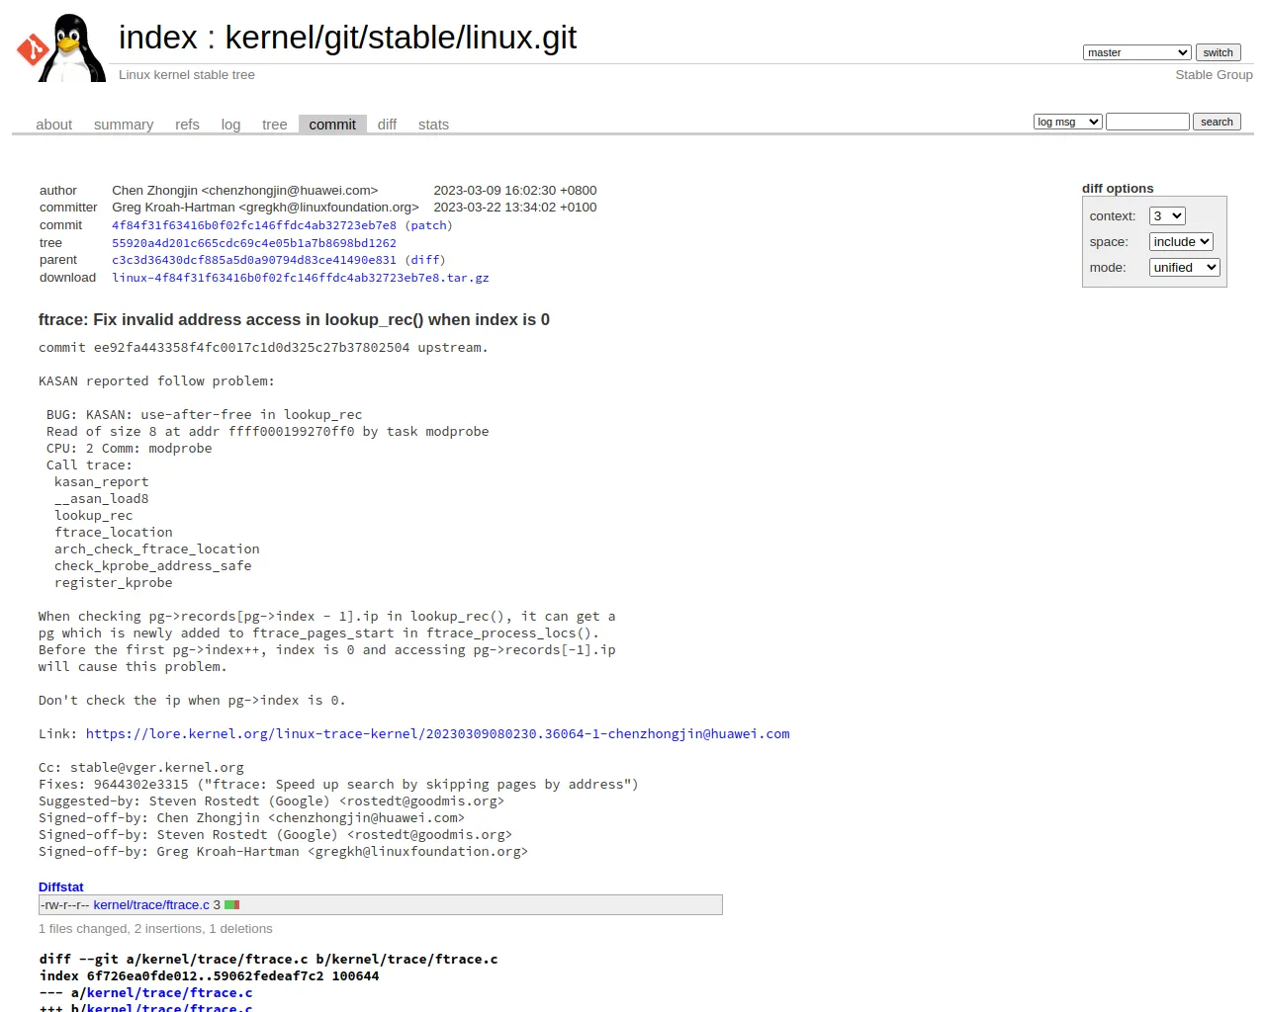Open the refs tab

[x=187, y=125]
